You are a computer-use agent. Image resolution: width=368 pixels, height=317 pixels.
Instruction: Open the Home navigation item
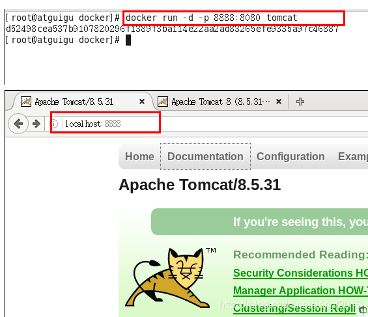139,156
